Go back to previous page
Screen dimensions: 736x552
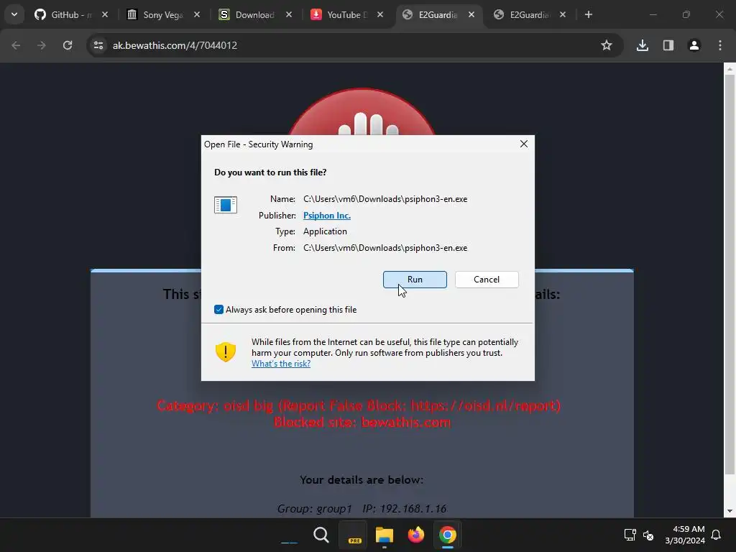point(16,45)
